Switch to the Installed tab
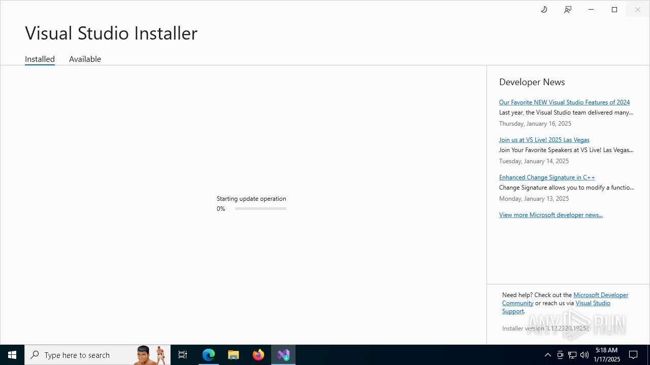 click(x=40, y=59)
